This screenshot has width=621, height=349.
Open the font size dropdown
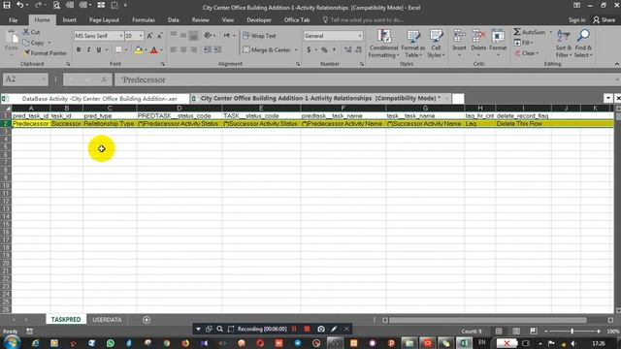pyautogui.click(x=141, y=36)
